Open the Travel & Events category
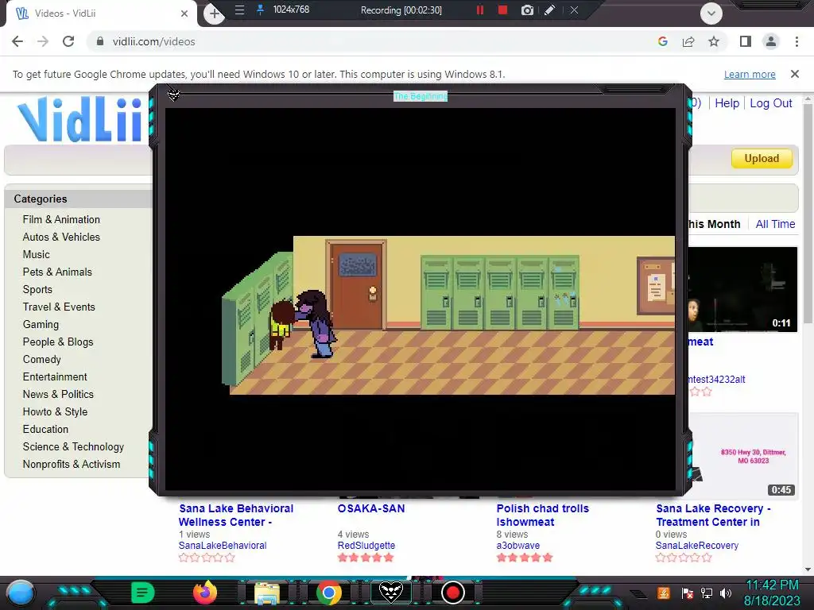 point(59,307)
